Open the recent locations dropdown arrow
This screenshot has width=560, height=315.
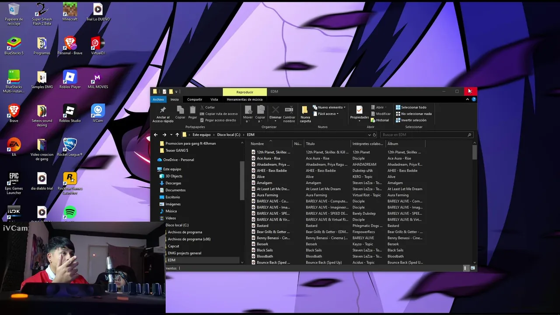(171, 135)
